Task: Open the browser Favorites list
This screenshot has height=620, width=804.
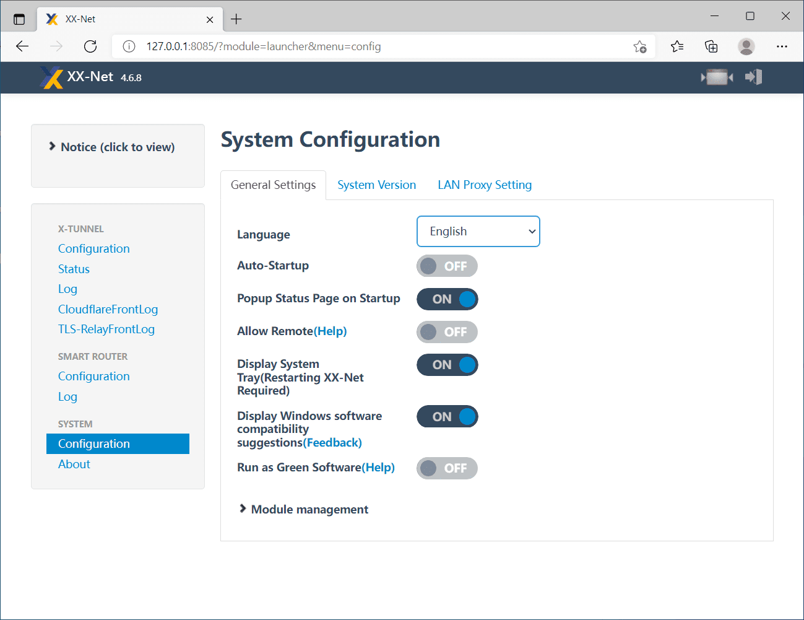Action: coord(677,46)
